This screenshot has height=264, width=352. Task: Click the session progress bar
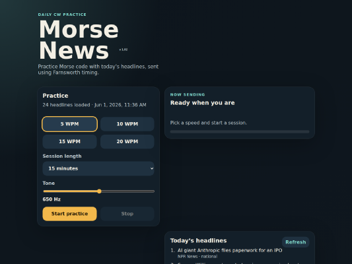pyautogui.click(x=240, y=131)
